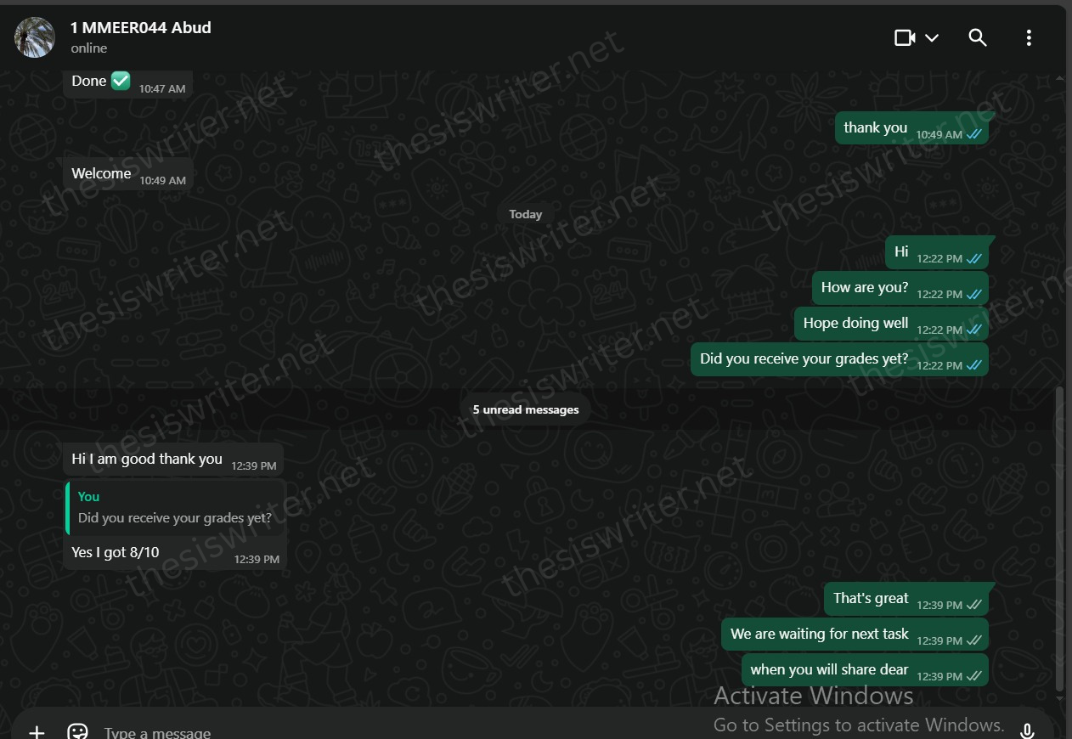The height and width of the screenshot is (739, 1072).
Task: Select the 'Hi I am good thank you' message
Action: (173, 460)
